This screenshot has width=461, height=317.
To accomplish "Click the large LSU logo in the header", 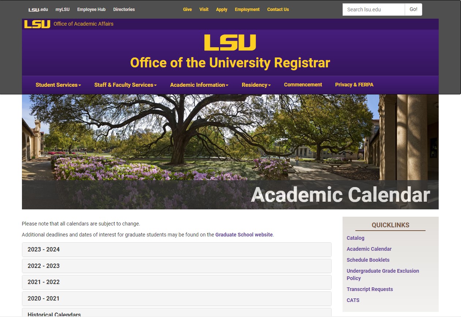I will [x=230, y=42].
